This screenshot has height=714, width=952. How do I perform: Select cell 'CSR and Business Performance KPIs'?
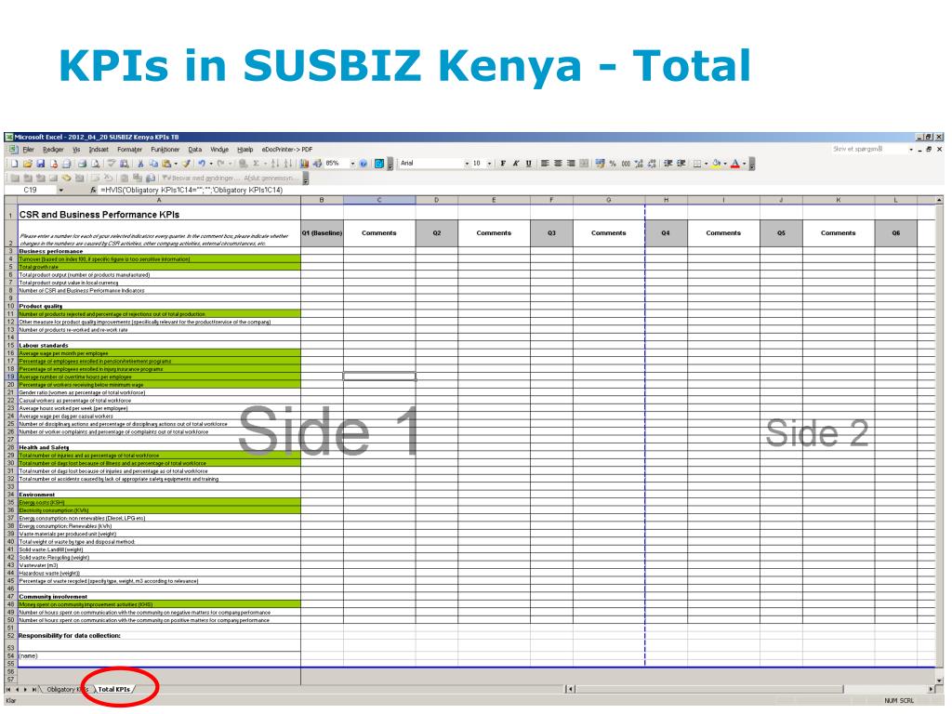coord(159,215)
